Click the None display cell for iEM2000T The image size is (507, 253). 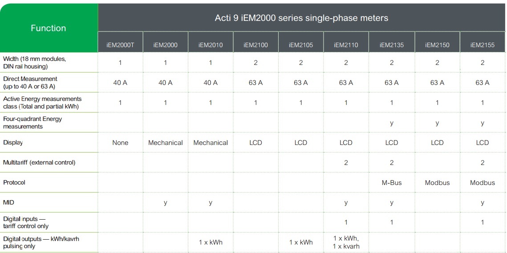pyautogui.click(x=120, y=142)
